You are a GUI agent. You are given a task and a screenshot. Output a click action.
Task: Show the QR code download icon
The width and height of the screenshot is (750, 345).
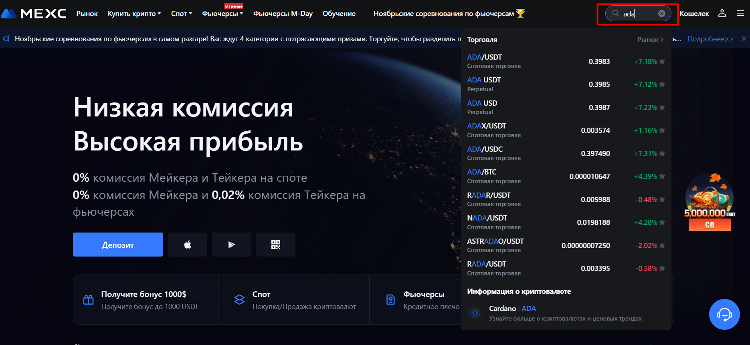pyautogui.click(x=276, y=245)
